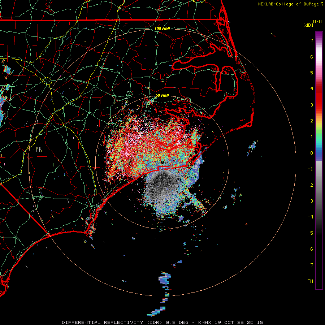325x325 pixels.
Task: Click the 50 NMI range ring label
Action: click(x=162, y=95)
